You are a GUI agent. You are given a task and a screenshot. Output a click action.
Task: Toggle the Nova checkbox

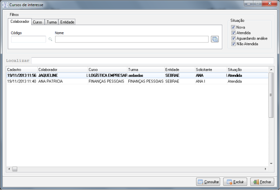pyautogui.click(x=233, y=27)
